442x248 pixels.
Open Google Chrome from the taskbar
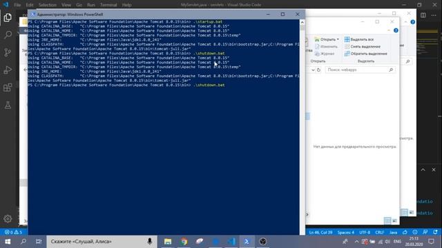coord(184,242)
